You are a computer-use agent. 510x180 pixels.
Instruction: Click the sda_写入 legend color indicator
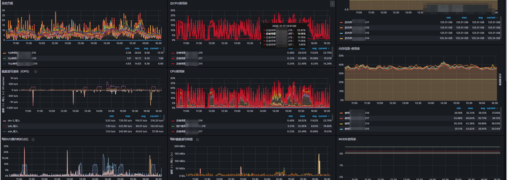click(5, 132)
